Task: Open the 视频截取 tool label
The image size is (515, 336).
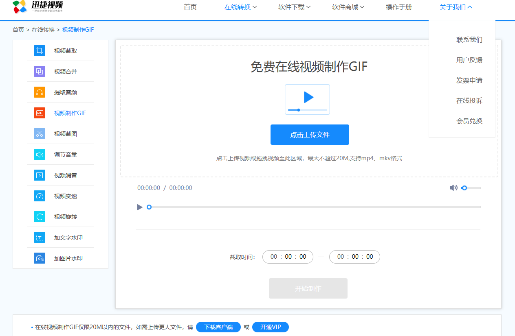Action: [66, 51]
